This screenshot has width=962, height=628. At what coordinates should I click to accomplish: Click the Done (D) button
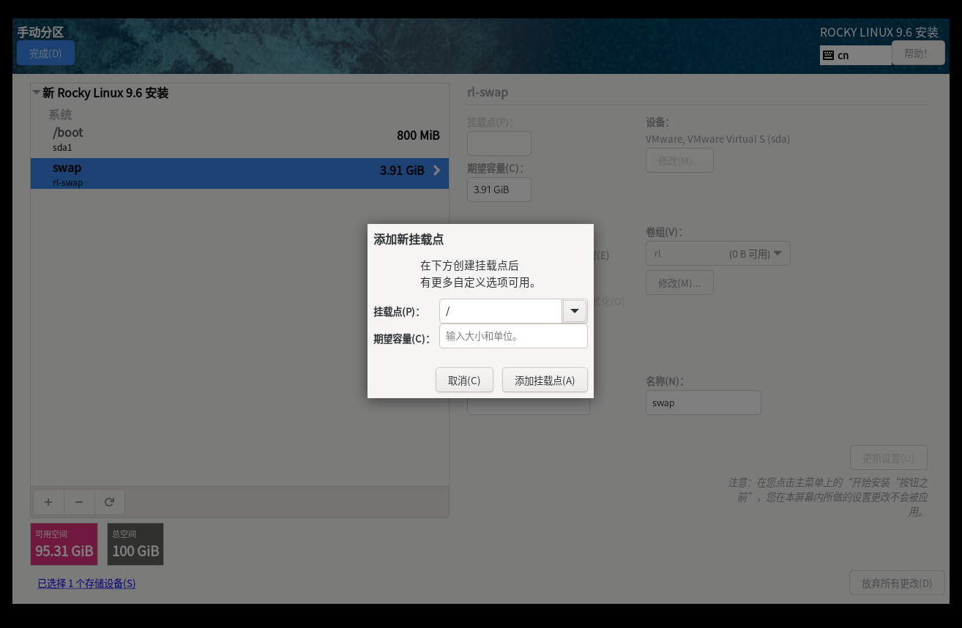click(x=45, y=53)
